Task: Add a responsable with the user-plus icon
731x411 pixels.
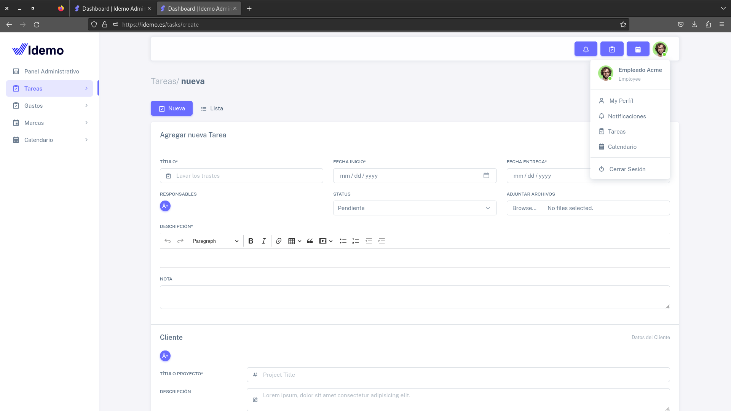Action: tap(165, 206)
